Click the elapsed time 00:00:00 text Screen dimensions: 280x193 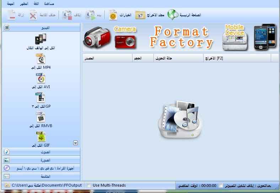(209, 186)
